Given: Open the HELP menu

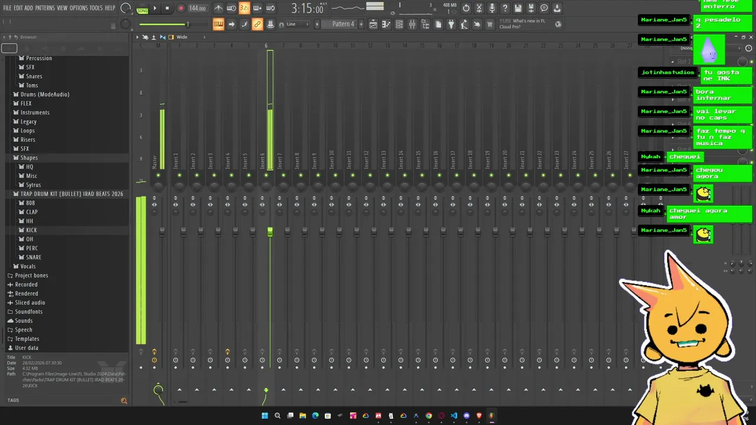Looking at the screenshot, I should (x=110, y=8).
